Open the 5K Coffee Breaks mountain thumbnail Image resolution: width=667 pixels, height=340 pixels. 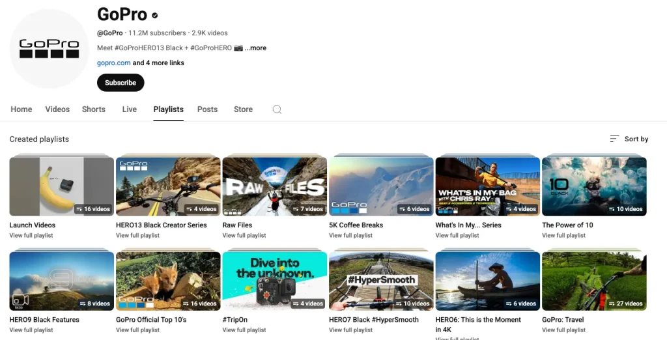tap(381, 186)
